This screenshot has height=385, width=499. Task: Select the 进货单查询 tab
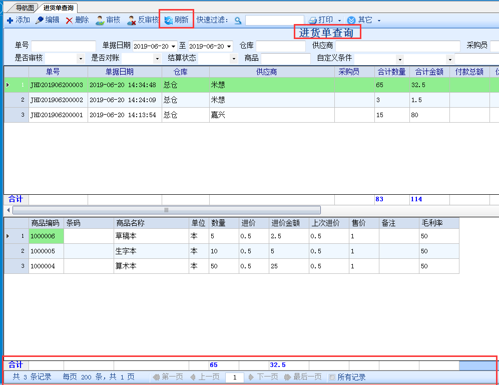[59, 8]
